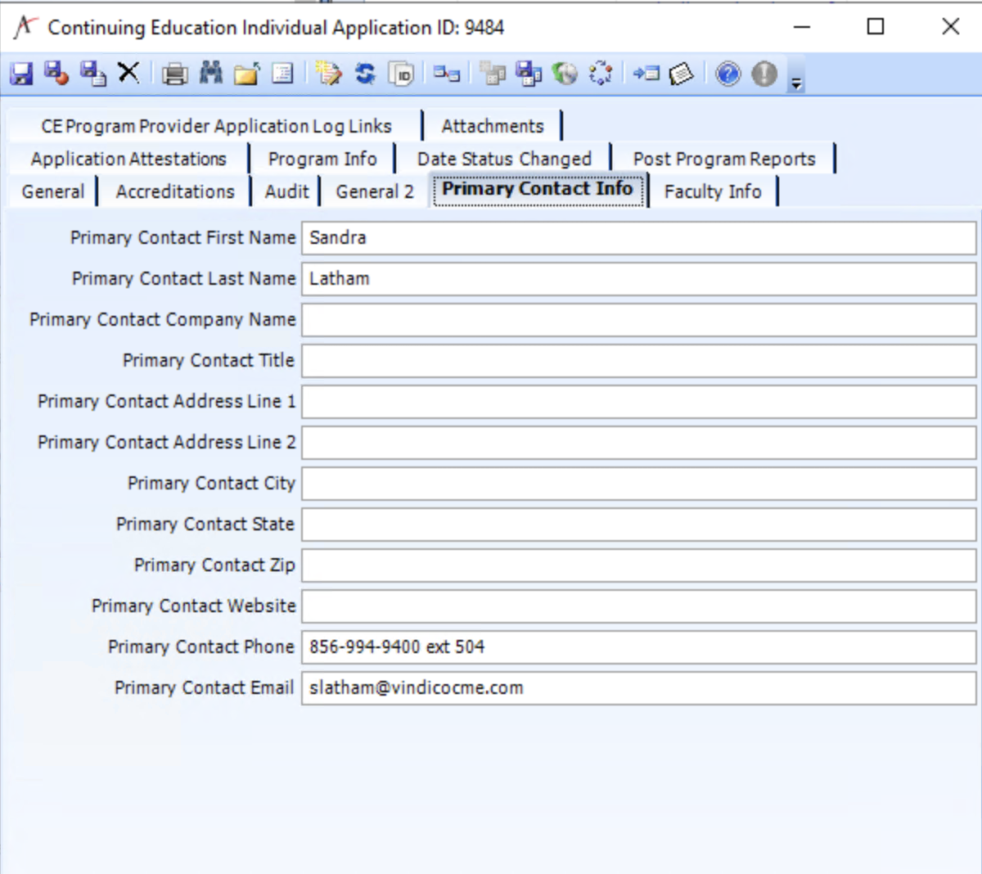Switch to the Audit tab
982x874 pixels.
(x=286, y=191)
